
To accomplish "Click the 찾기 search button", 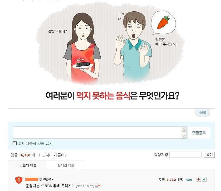I will tap(209, 155).
